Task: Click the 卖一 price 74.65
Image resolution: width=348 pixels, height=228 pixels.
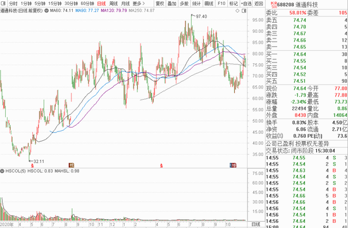Action: (x=300, y=47)
